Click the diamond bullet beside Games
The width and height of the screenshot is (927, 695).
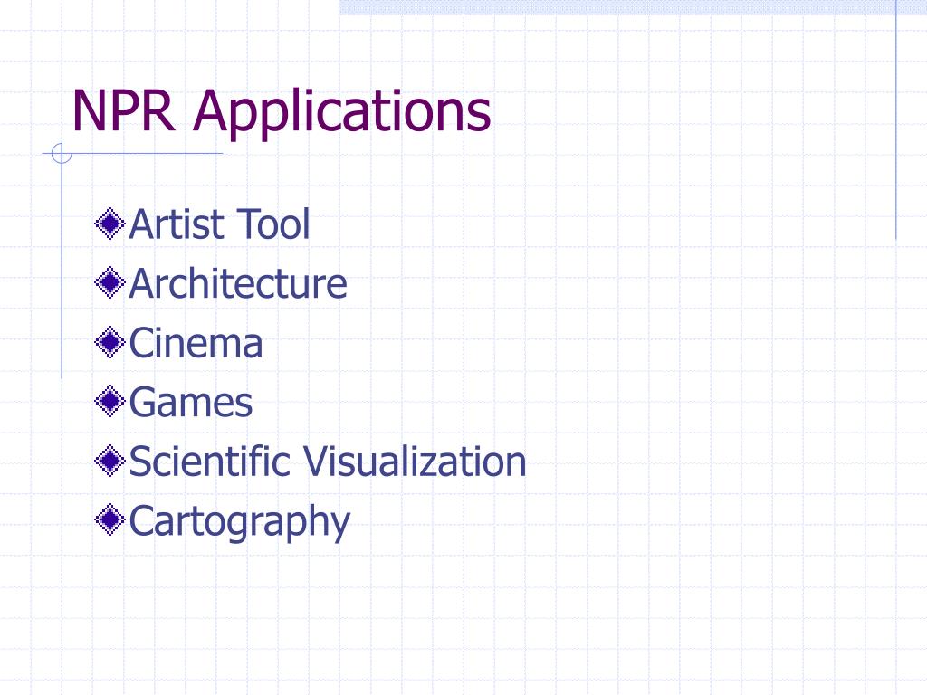tap(110, 401)
